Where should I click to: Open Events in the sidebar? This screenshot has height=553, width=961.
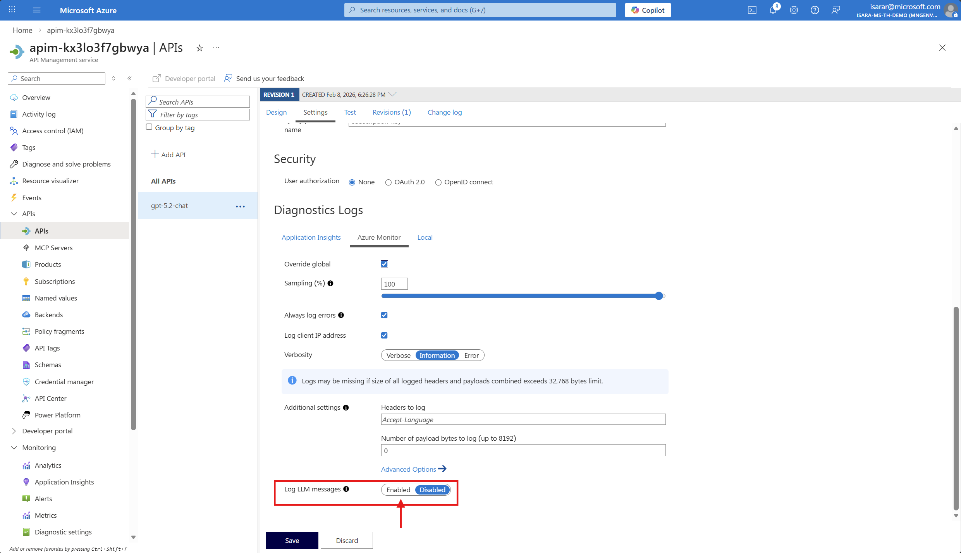32,197
